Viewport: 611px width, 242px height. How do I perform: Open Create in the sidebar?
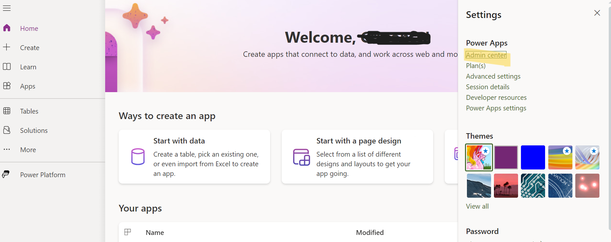click(30, 48)
